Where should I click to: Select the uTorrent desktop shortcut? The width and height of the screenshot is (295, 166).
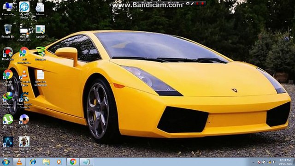(8, 121)
